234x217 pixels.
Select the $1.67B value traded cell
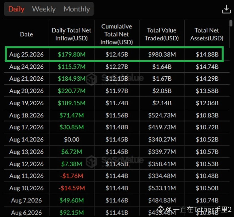pos(162,79)
